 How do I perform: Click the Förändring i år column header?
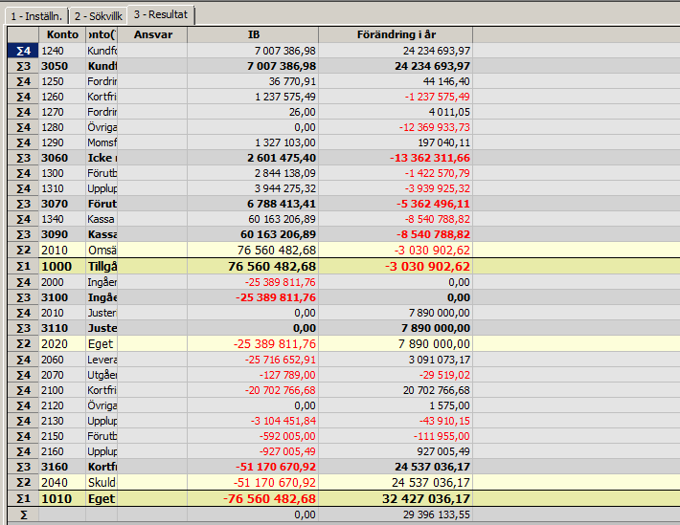click(396, 34)
